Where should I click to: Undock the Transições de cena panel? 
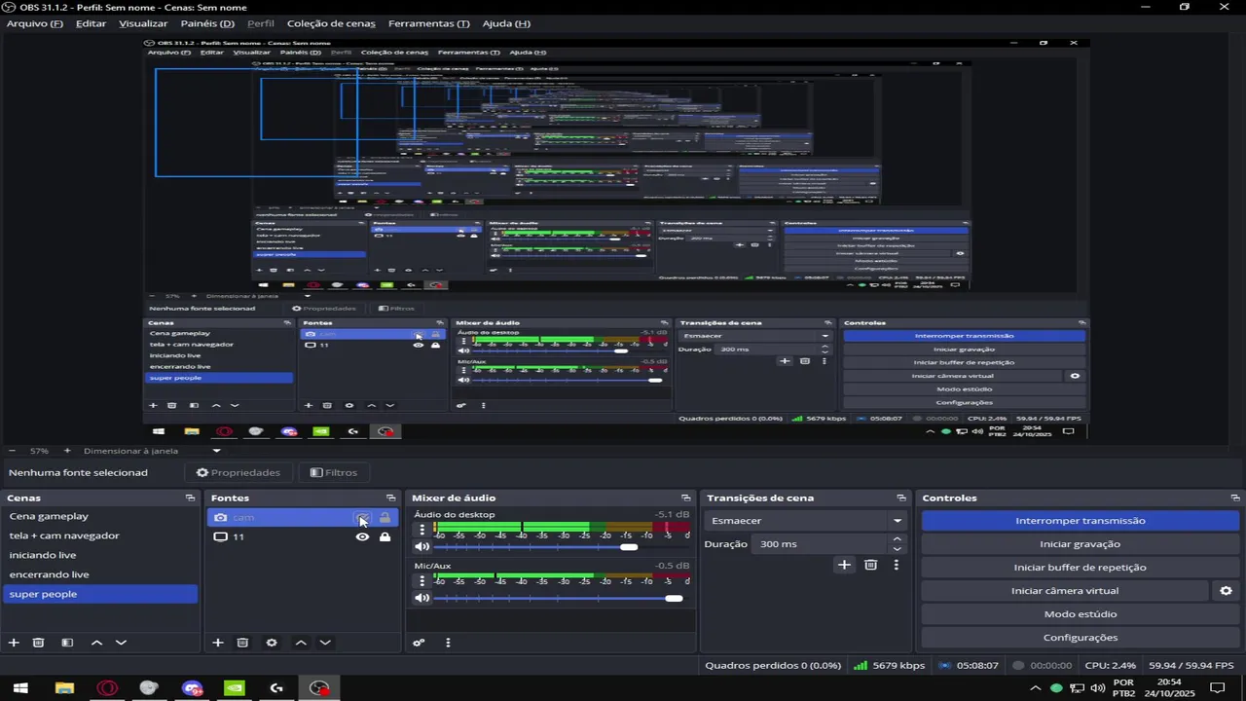[901, 498]
